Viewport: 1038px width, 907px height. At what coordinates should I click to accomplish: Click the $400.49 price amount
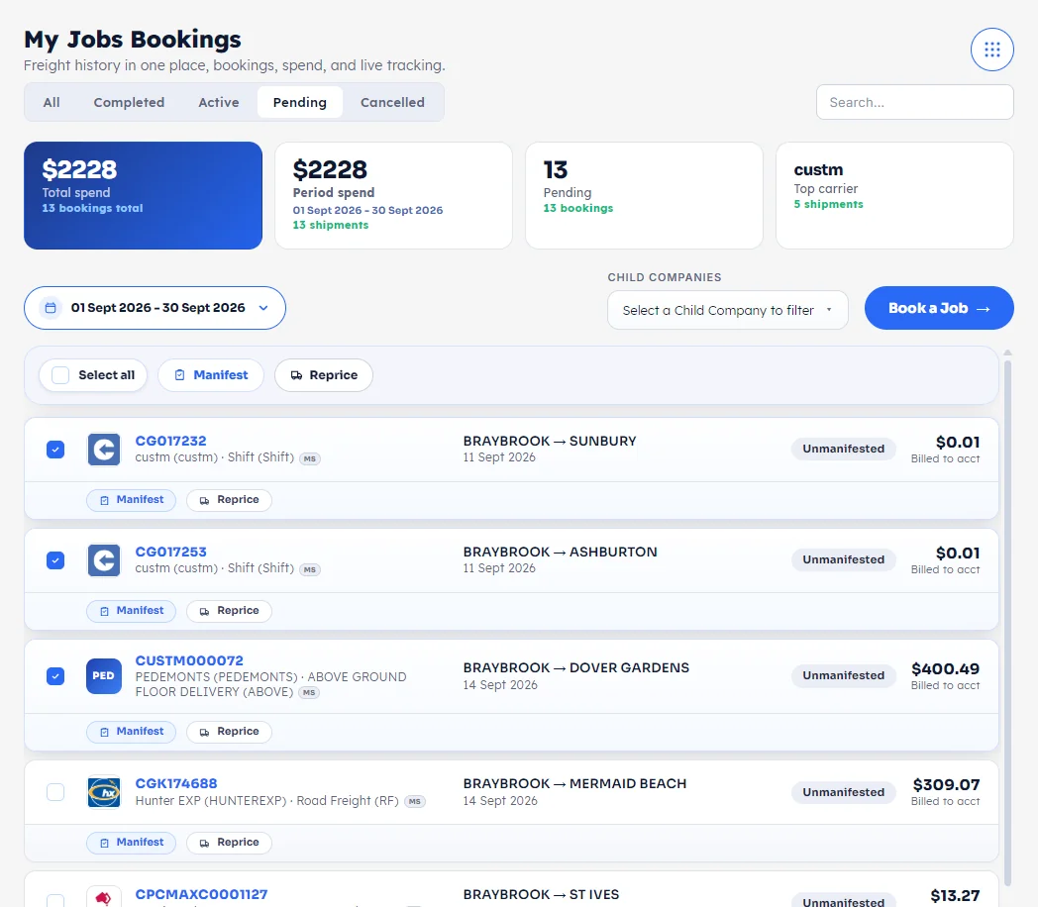point(945,668)
